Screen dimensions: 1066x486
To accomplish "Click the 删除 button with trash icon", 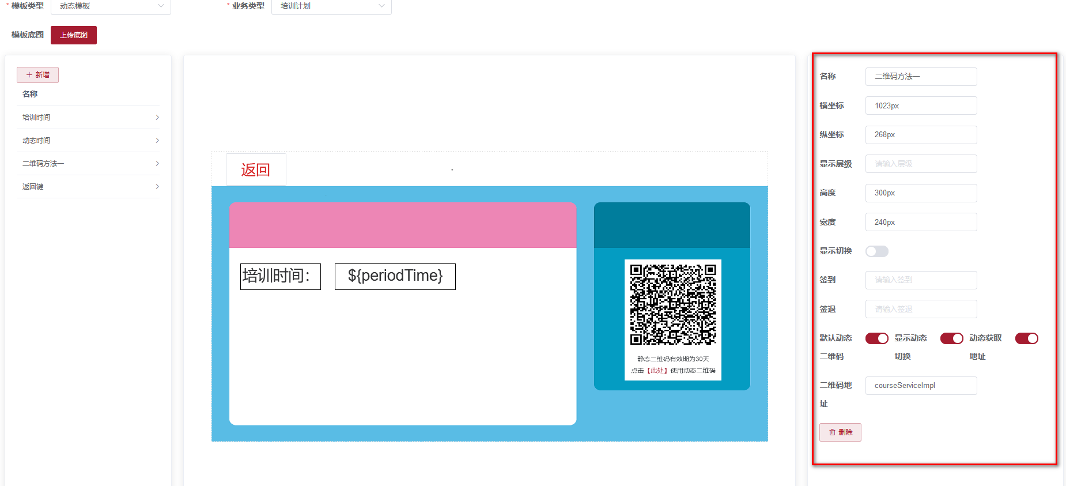I will point(840,432).
